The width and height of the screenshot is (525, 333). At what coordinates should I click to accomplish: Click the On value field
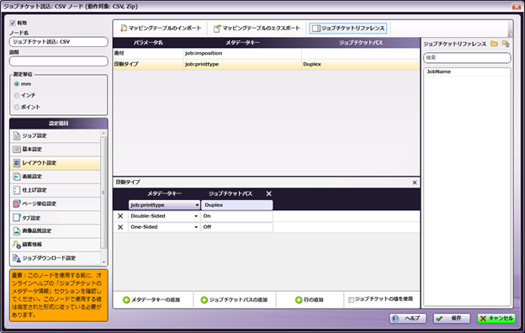236,216
